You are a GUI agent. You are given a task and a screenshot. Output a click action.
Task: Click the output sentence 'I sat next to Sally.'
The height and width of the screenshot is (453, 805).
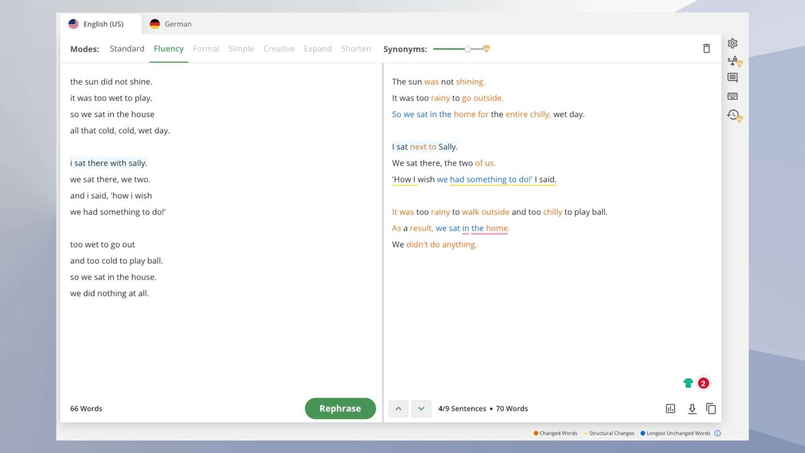point(425,147)
